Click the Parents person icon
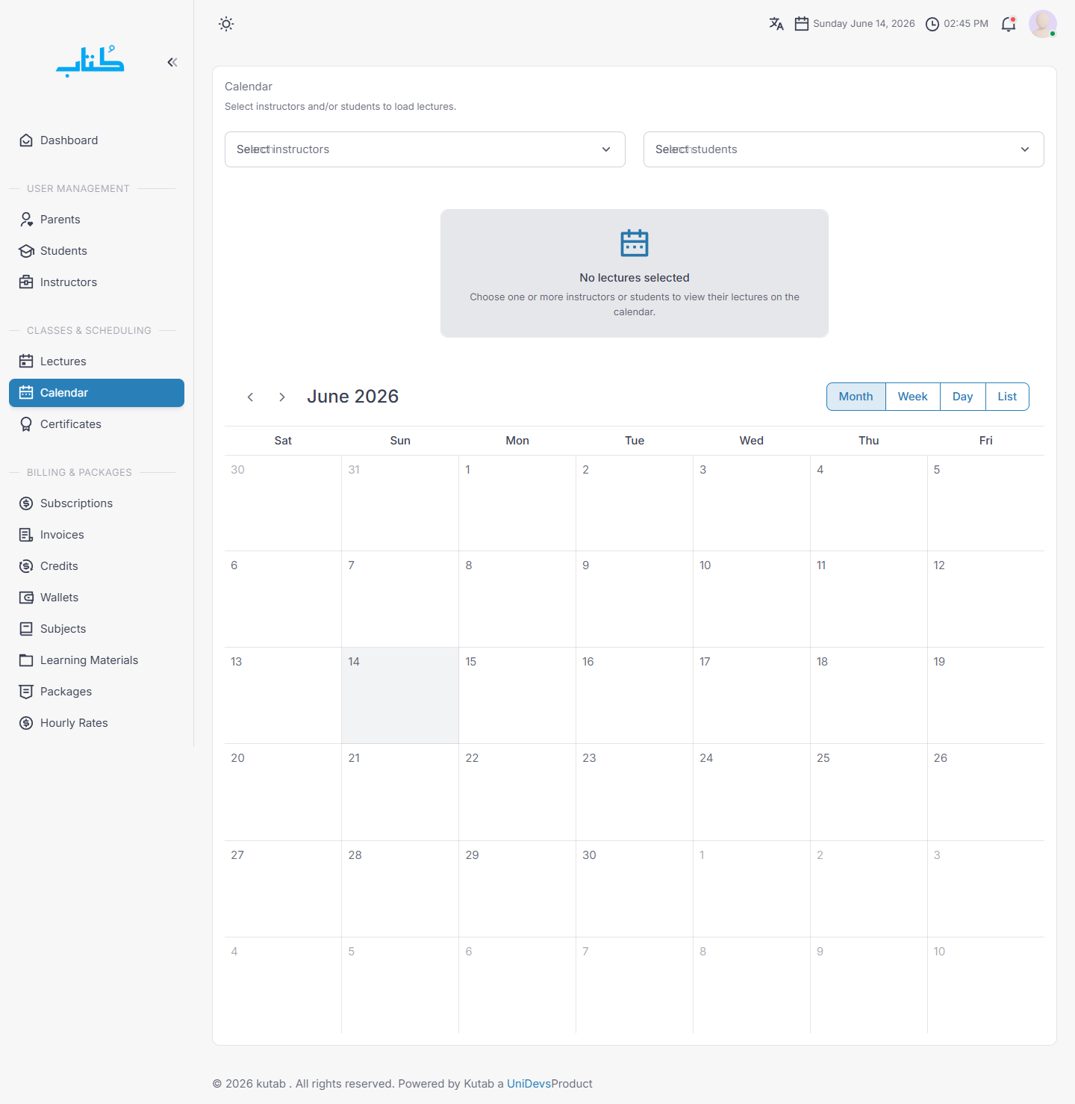The width and height of the screenshot is (1075, 1104). (26, 220)
